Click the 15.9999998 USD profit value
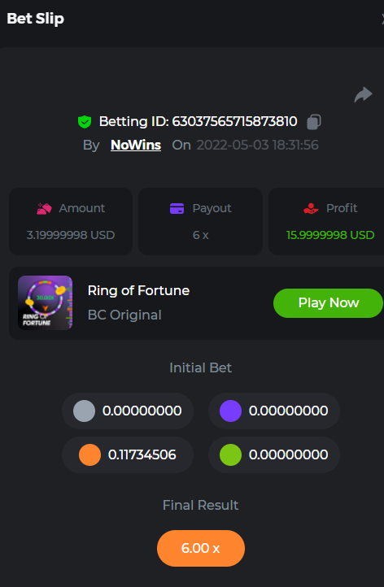The image size is (384, 587). 330,235
